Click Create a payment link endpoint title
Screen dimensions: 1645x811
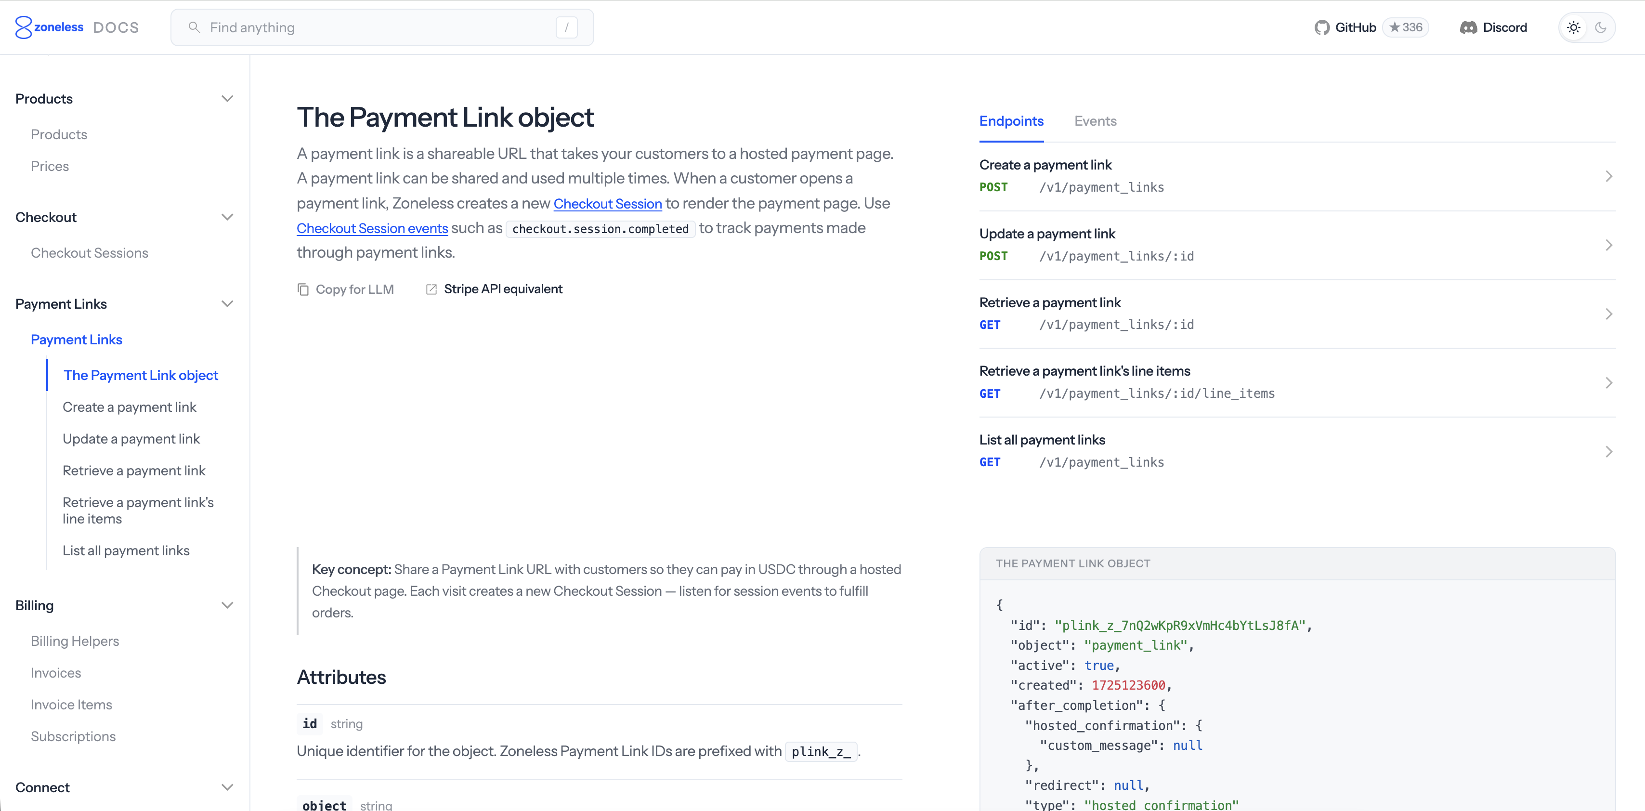(x=1045, y=165)
